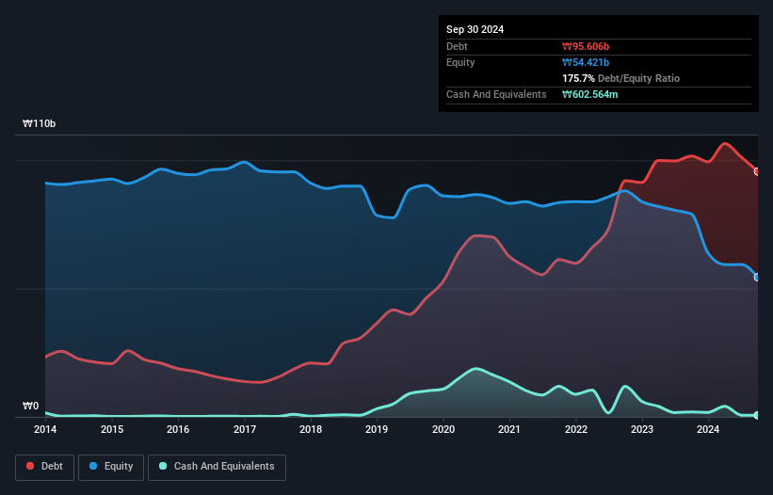The height and width of the screenshot is (495, 773).
Task: Click the ₩54.421b equity value
Action: (586, 62)
